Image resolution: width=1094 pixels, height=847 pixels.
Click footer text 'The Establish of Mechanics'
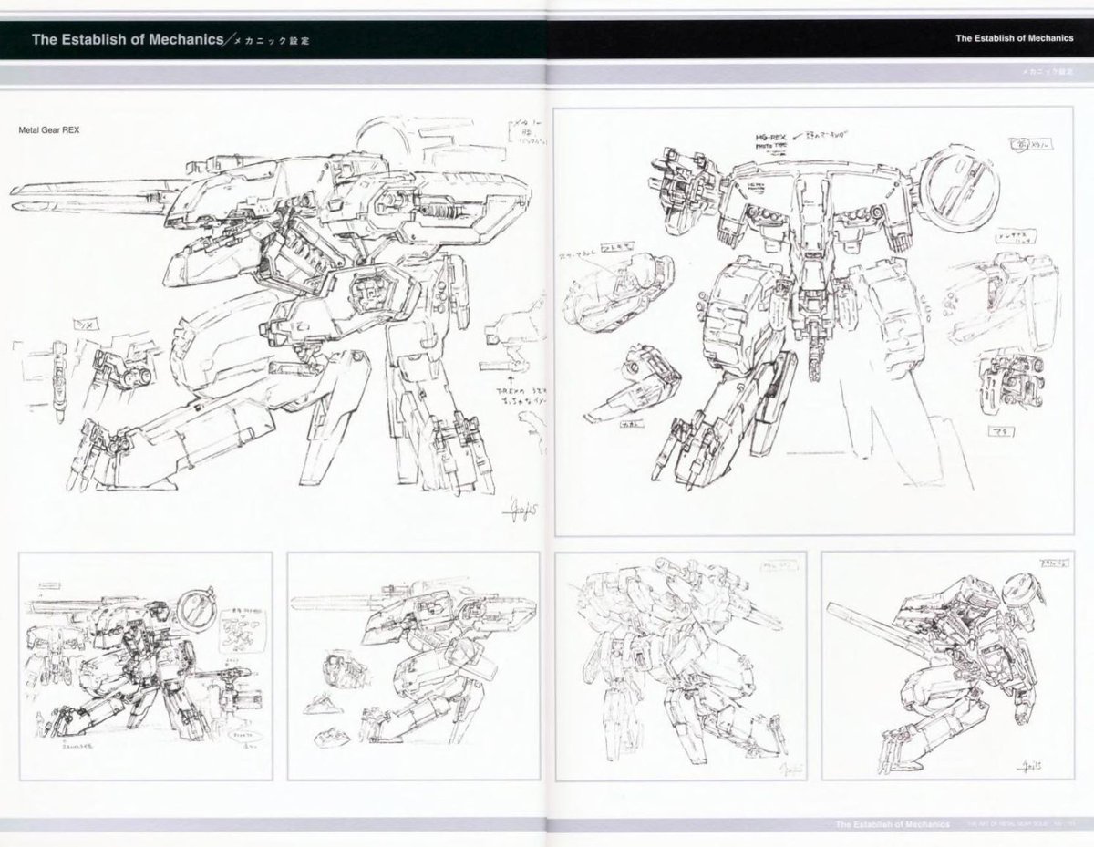892,825
